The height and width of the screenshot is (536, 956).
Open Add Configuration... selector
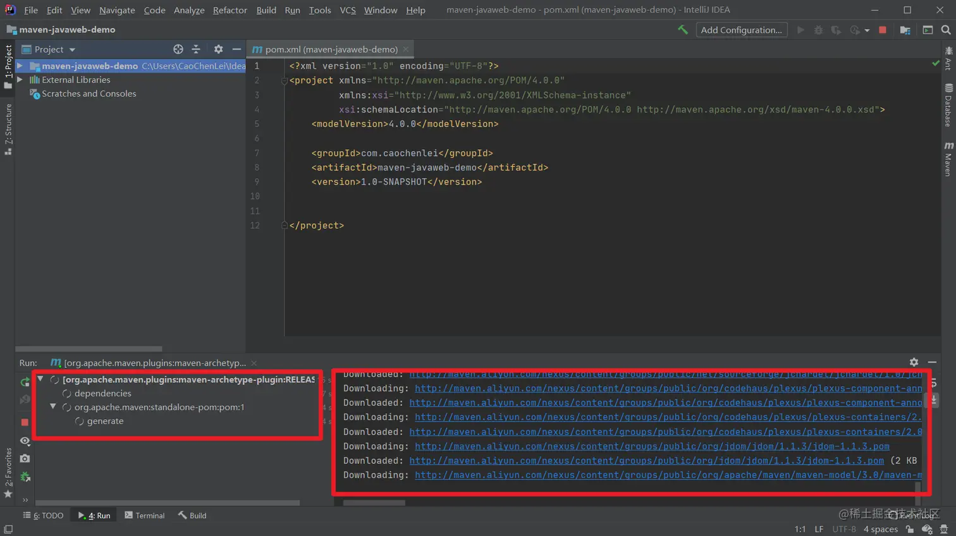pos(741,30)
